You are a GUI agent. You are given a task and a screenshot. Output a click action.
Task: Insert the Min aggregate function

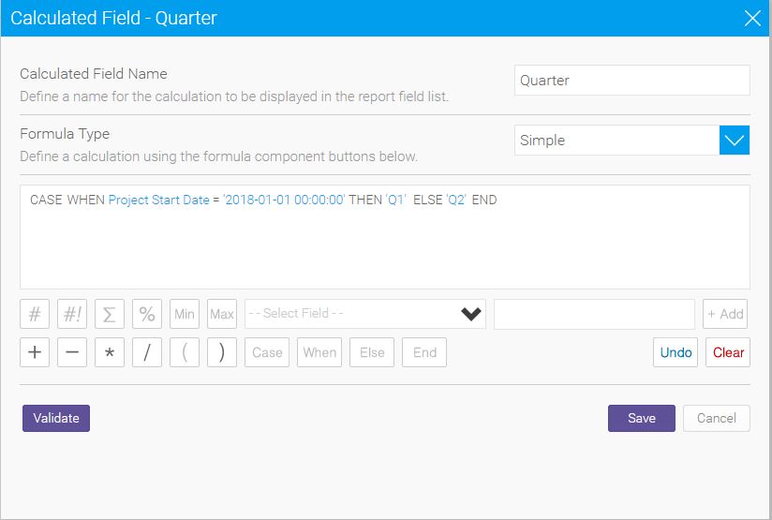(x=185, y=314)
